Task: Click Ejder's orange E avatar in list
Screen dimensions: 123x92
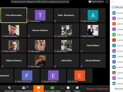Action: coord(114,24)
